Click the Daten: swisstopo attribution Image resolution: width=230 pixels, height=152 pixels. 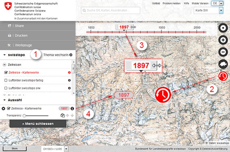click(217, 143)
